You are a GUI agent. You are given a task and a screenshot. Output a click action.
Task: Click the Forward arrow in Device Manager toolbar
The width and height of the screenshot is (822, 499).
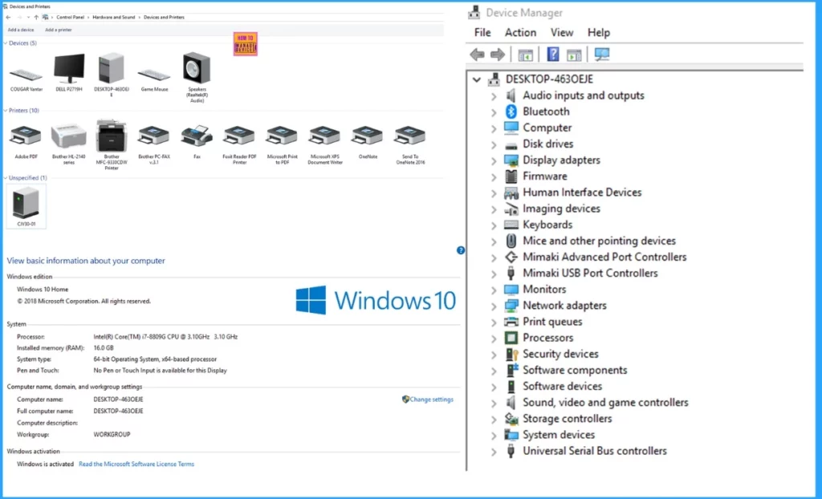pos(498,54)
